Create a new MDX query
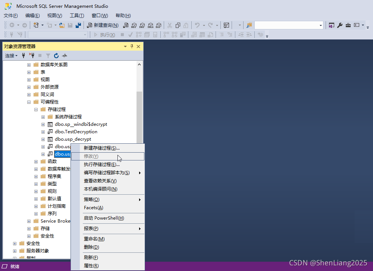 [134, 25]
